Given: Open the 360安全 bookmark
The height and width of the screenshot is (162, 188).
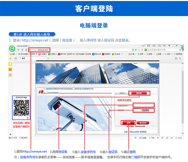Looking at the screenshot, I should pyautogui.click(x=116, y=54).
